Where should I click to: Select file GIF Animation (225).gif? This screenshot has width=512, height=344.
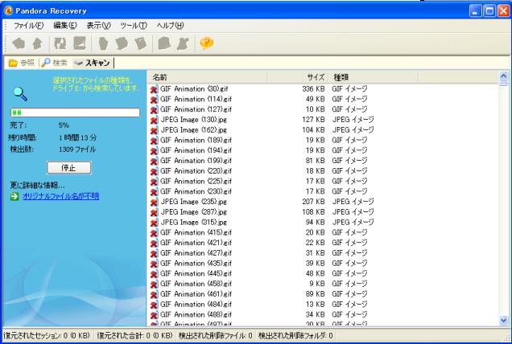(196, 182)
